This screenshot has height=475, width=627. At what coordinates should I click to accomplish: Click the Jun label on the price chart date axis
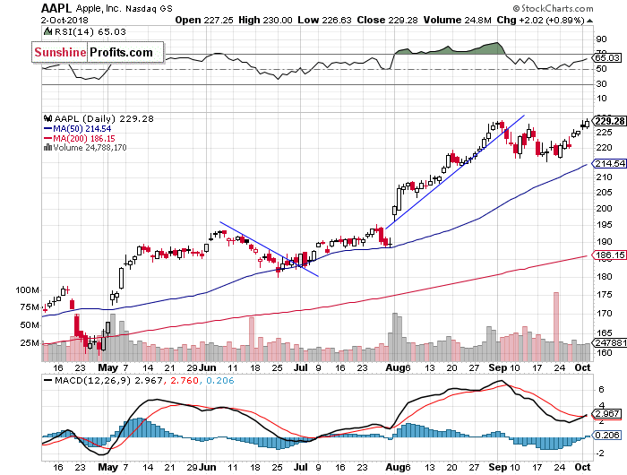[x=207, y=367]
